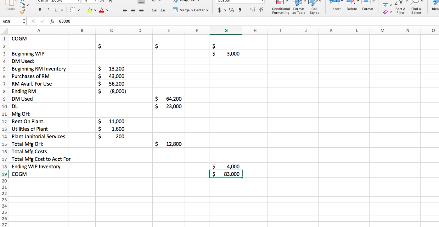This screenshot has width=439, height=227.
Task: Select the Format as Table command
Action: pyautogui.click(x=299, y=7)
